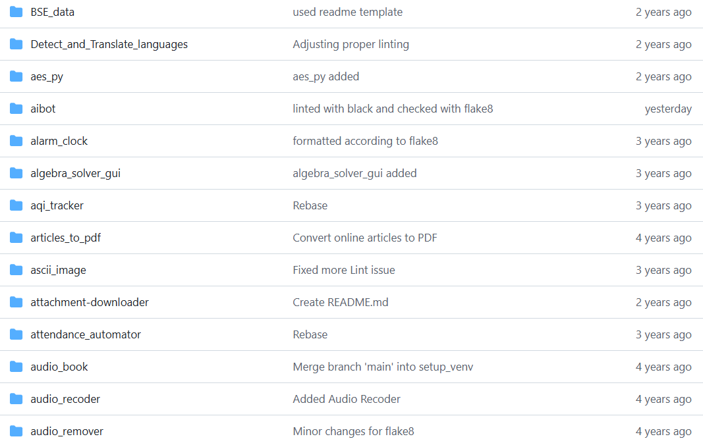Open commit 'Merge branch main into setup_venv'
Image resolution: width=703 pixels, height=445 pixels.
383,367
